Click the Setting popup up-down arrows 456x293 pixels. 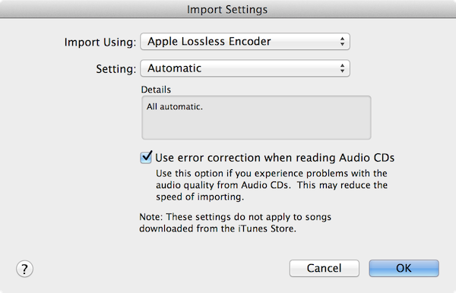click(x=342, y=68)
